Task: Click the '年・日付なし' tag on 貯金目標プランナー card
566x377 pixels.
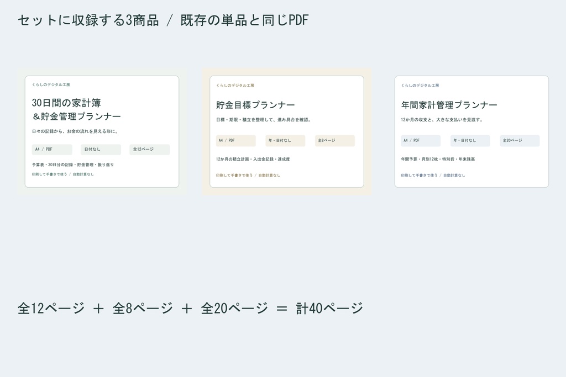Action: click(285, 141)
